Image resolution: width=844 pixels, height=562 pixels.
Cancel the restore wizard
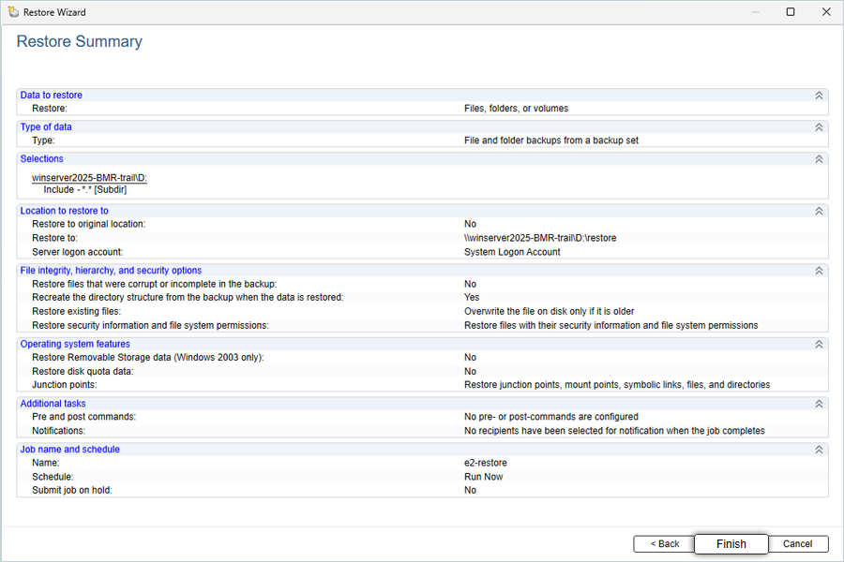[x=798, y=543]
